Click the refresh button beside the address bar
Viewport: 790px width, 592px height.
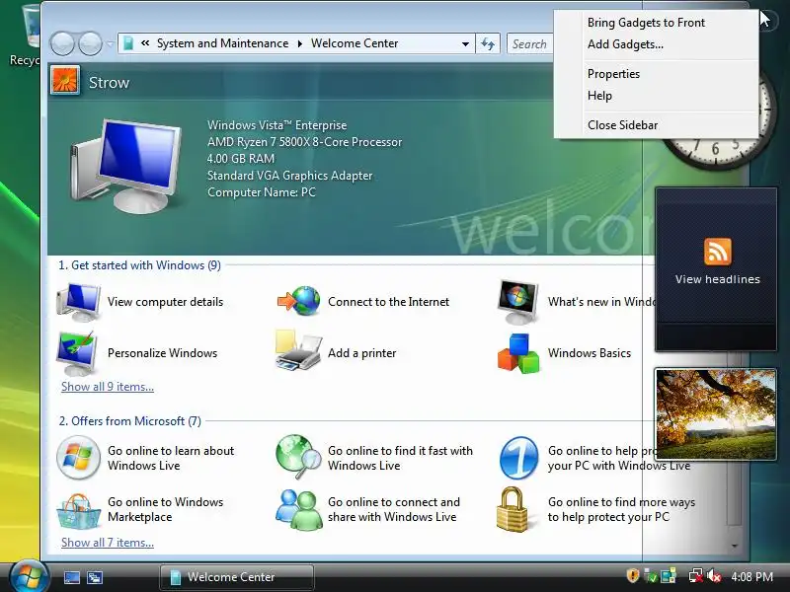click(x=488, y=43)
